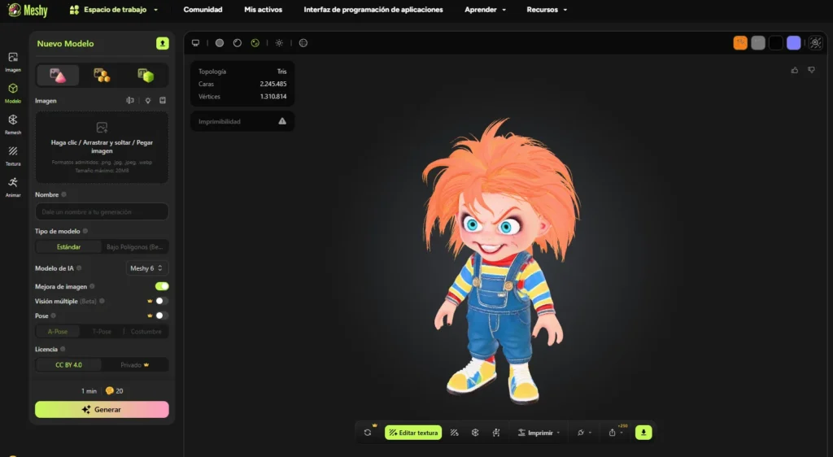
Task: Click the Imagen sidebar icon
Action: coord(12,60)
